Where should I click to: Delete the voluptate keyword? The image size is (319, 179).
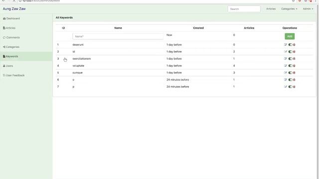294,66
